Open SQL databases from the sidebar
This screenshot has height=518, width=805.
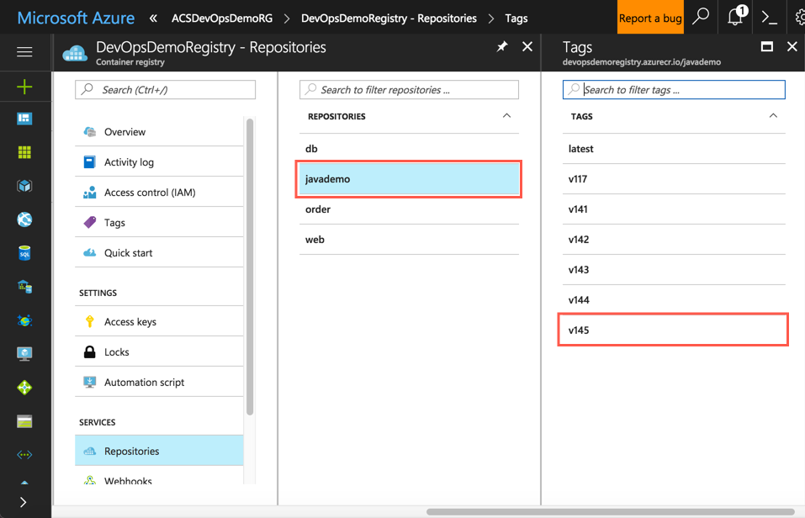pos(24,253)
